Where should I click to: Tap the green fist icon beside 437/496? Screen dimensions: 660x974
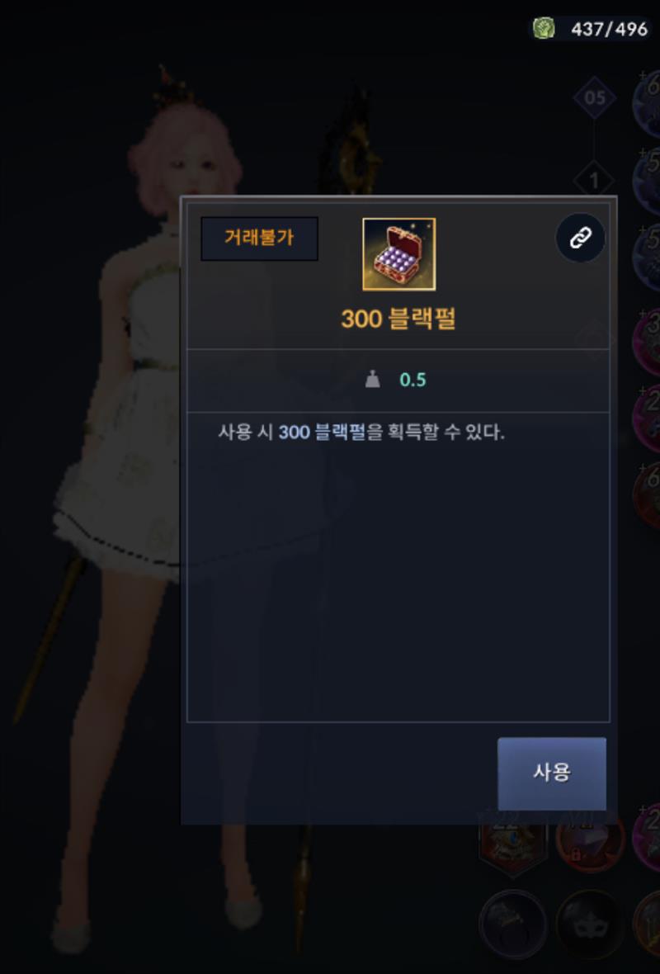click(544, 29)
